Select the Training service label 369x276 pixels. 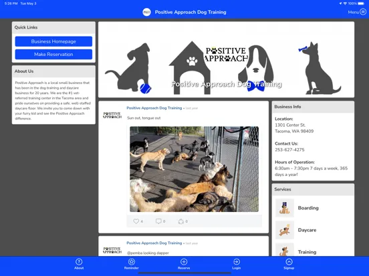tap(307, 252)
